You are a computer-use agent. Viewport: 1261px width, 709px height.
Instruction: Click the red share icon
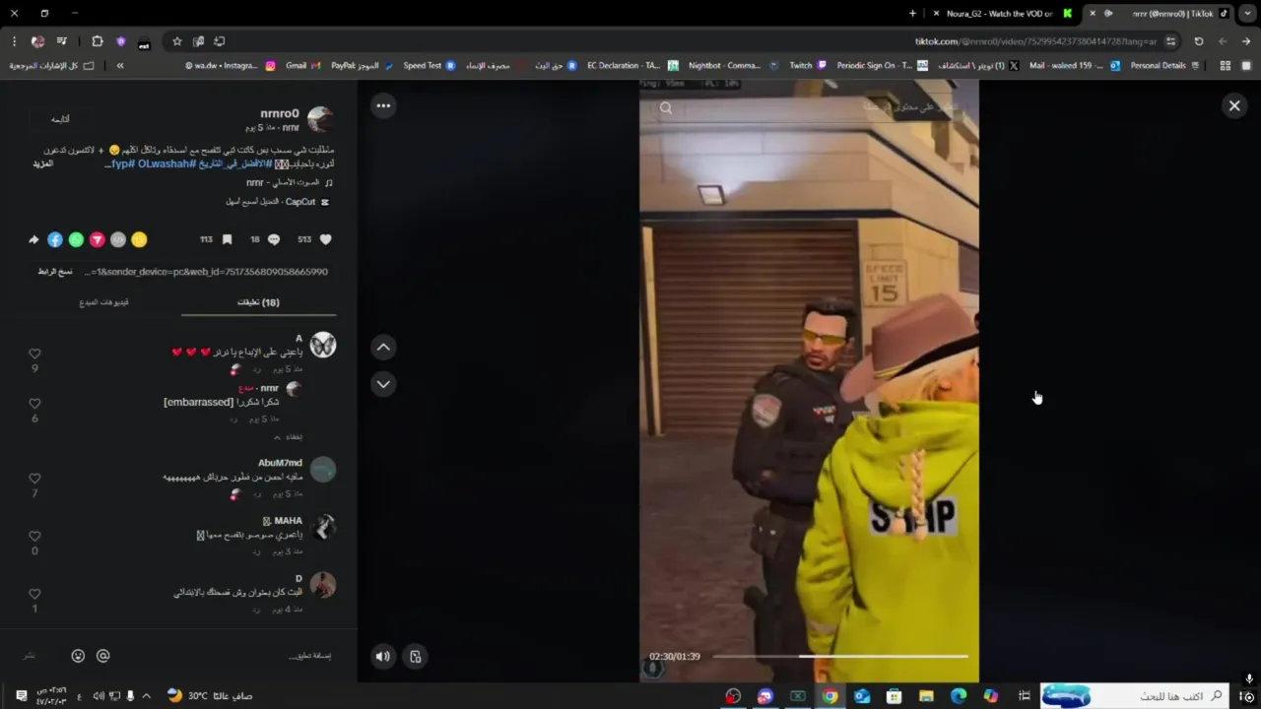pos(98,239)
